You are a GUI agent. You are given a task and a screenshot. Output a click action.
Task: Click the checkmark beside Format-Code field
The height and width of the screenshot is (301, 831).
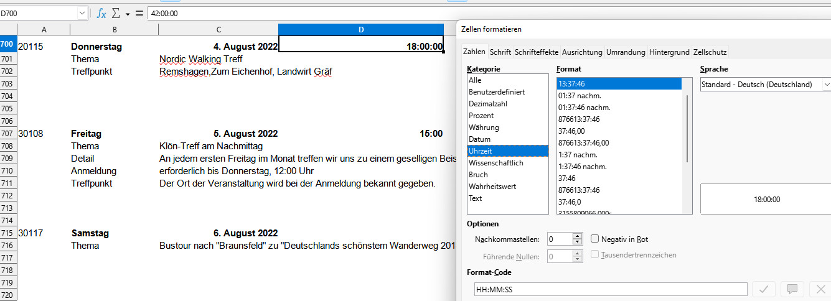[x=766, y=289]
